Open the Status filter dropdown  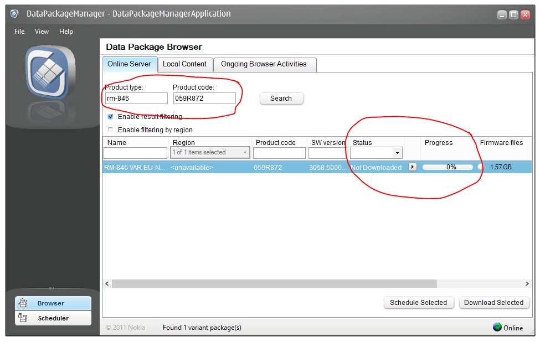click(x=376, y=153)
